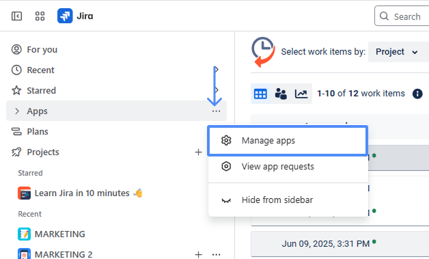Click the Jun 09, 2025, 3:31 PM row
429x259 pixels.
(340, 244)
